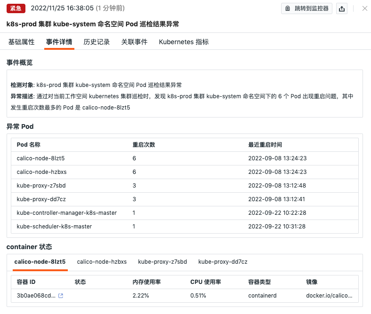
Task: Open the 历史记录 tab
Action: (97, 42)
